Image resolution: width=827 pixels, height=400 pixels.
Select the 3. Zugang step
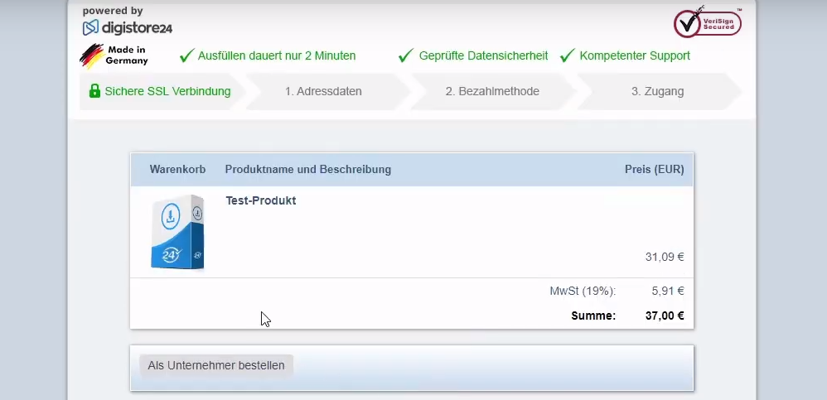pos(657,91)
